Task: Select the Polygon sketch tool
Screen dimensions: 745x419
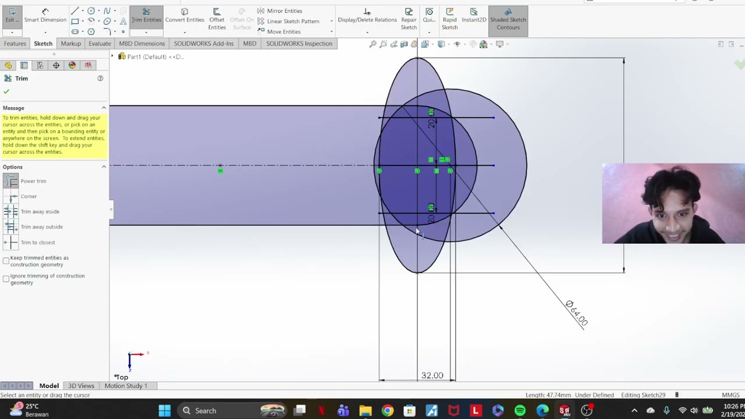Action: (x=91, y=31)
